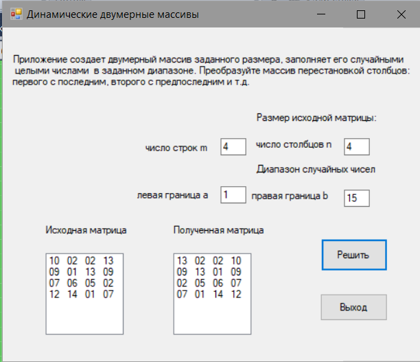The image size is (420, 362).
Task: Close the Динамические двумерные массивы window
Action: [401, 14]
